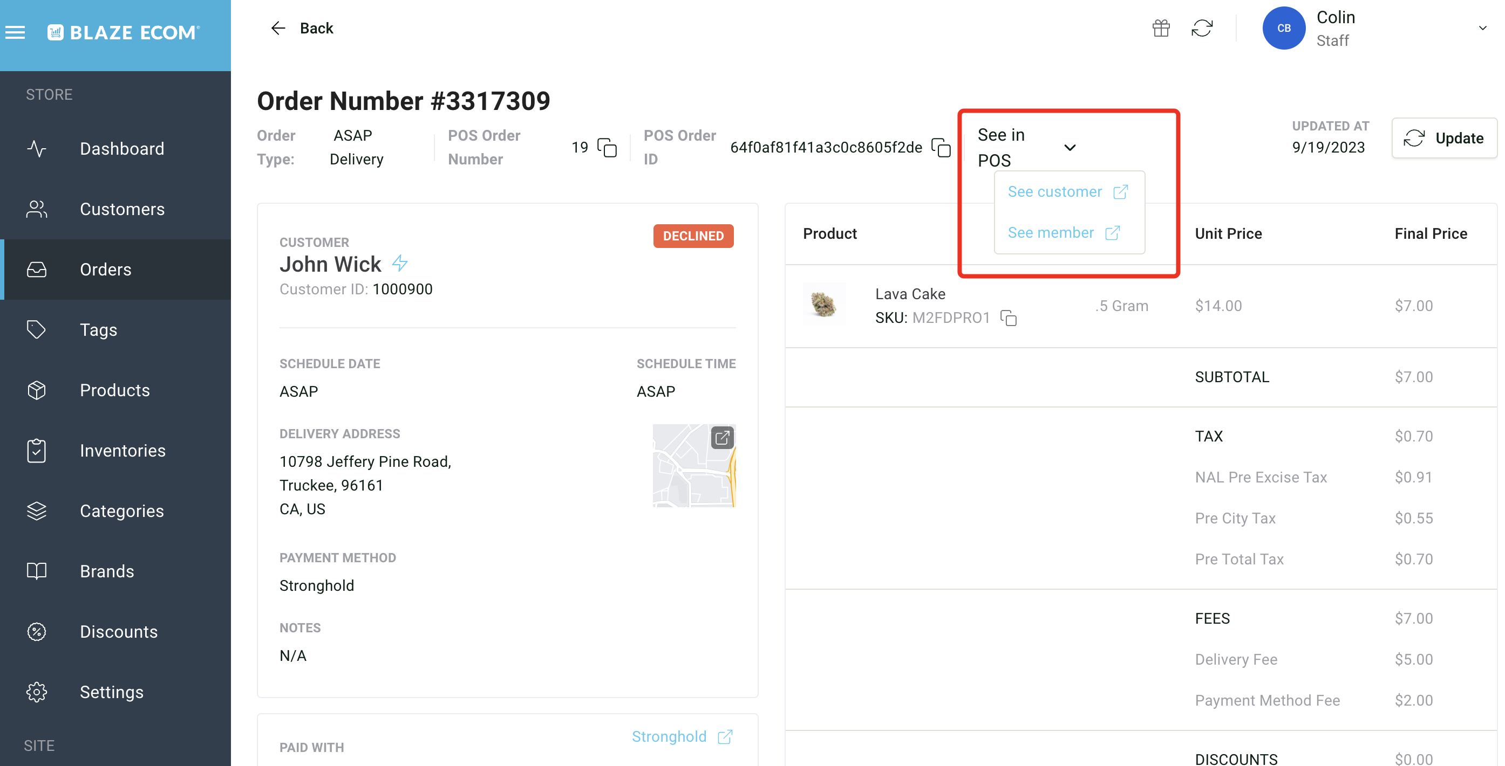Select the Inventories clipboard icon
This screenshot has width=1505, height=766.
(36, 450)
